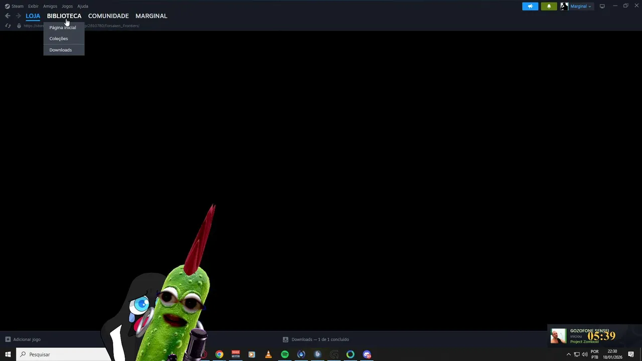The height and width of the screenshot is (361, 642).
Task: Open the MARGINAL profile tab
Action: pos(151,16)
